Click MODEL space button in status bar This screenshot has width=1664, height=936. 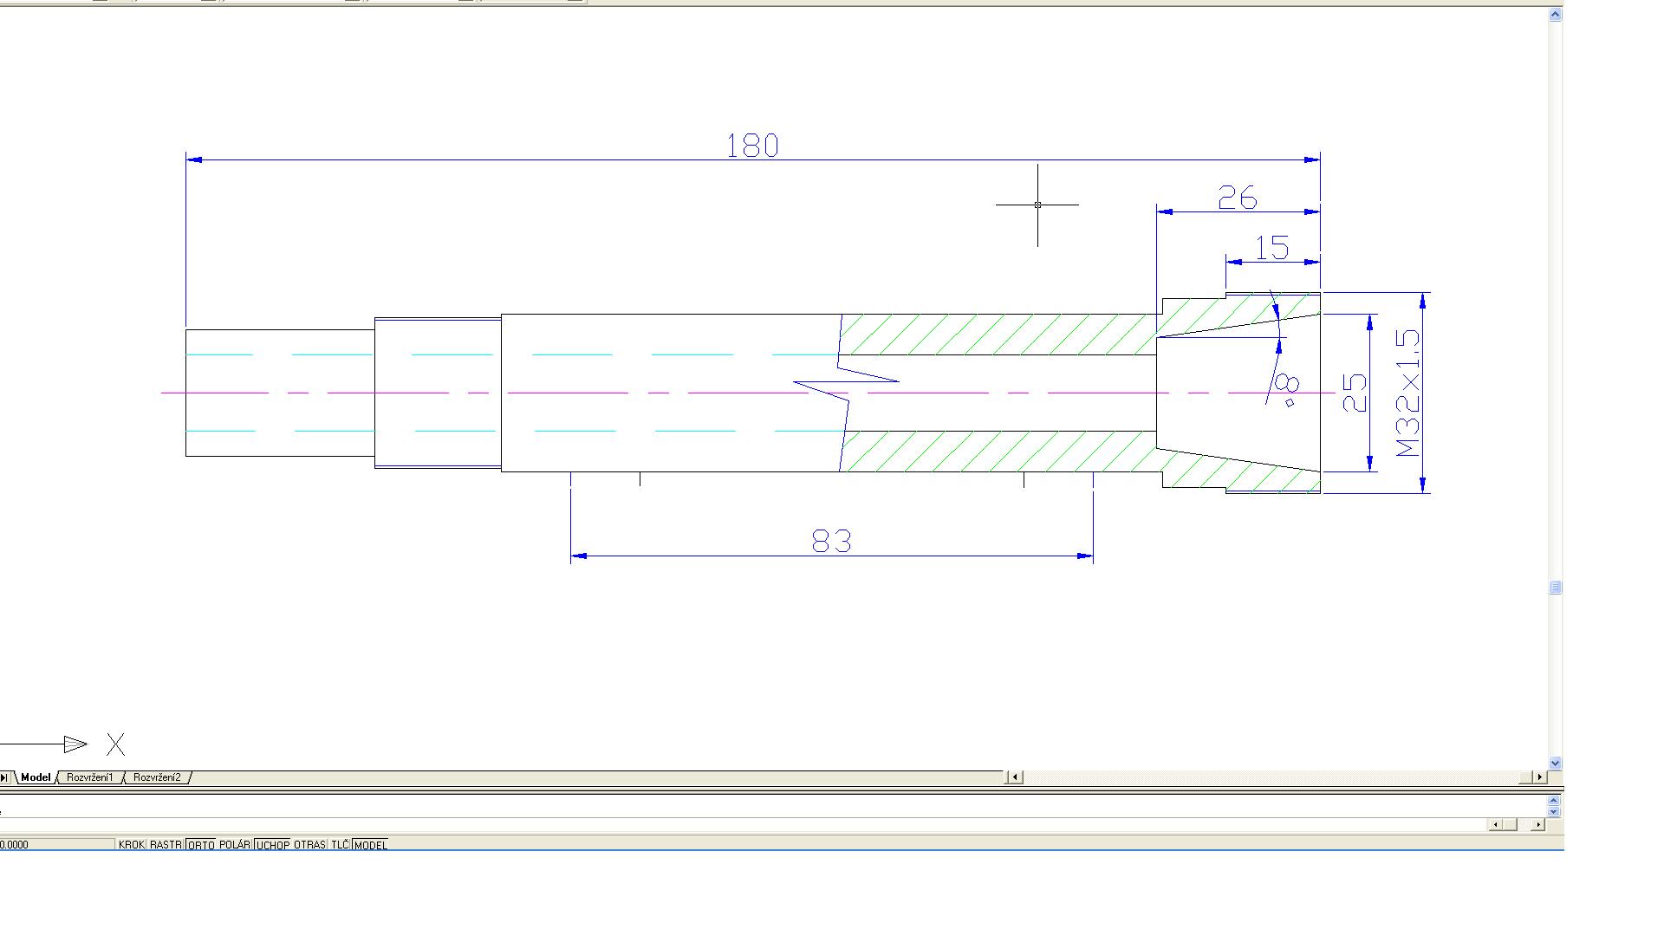(371, 844)
